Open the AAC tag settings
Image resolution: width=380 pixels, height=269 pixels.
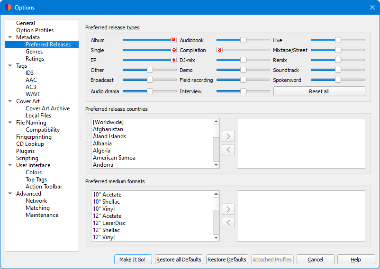point(31,80)
